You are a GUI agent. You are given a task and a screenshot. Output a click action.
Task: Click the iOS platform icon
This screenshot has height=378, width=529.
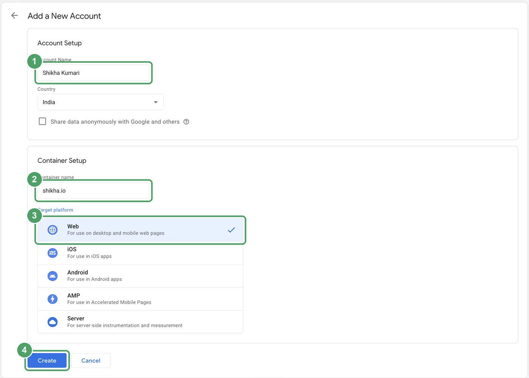tap(53, 253)
